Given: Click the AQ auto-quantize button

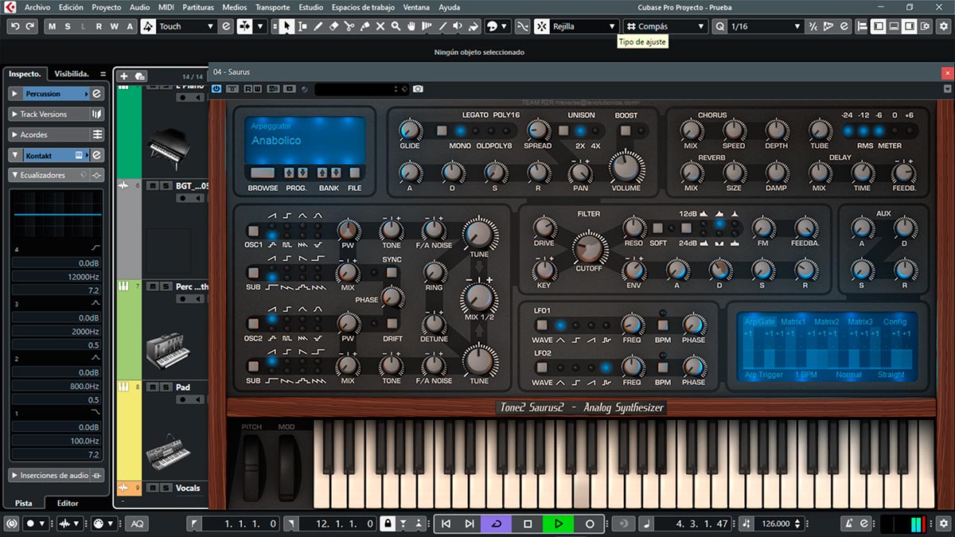Looking at the screenshot, I should [x=138, y=523].
